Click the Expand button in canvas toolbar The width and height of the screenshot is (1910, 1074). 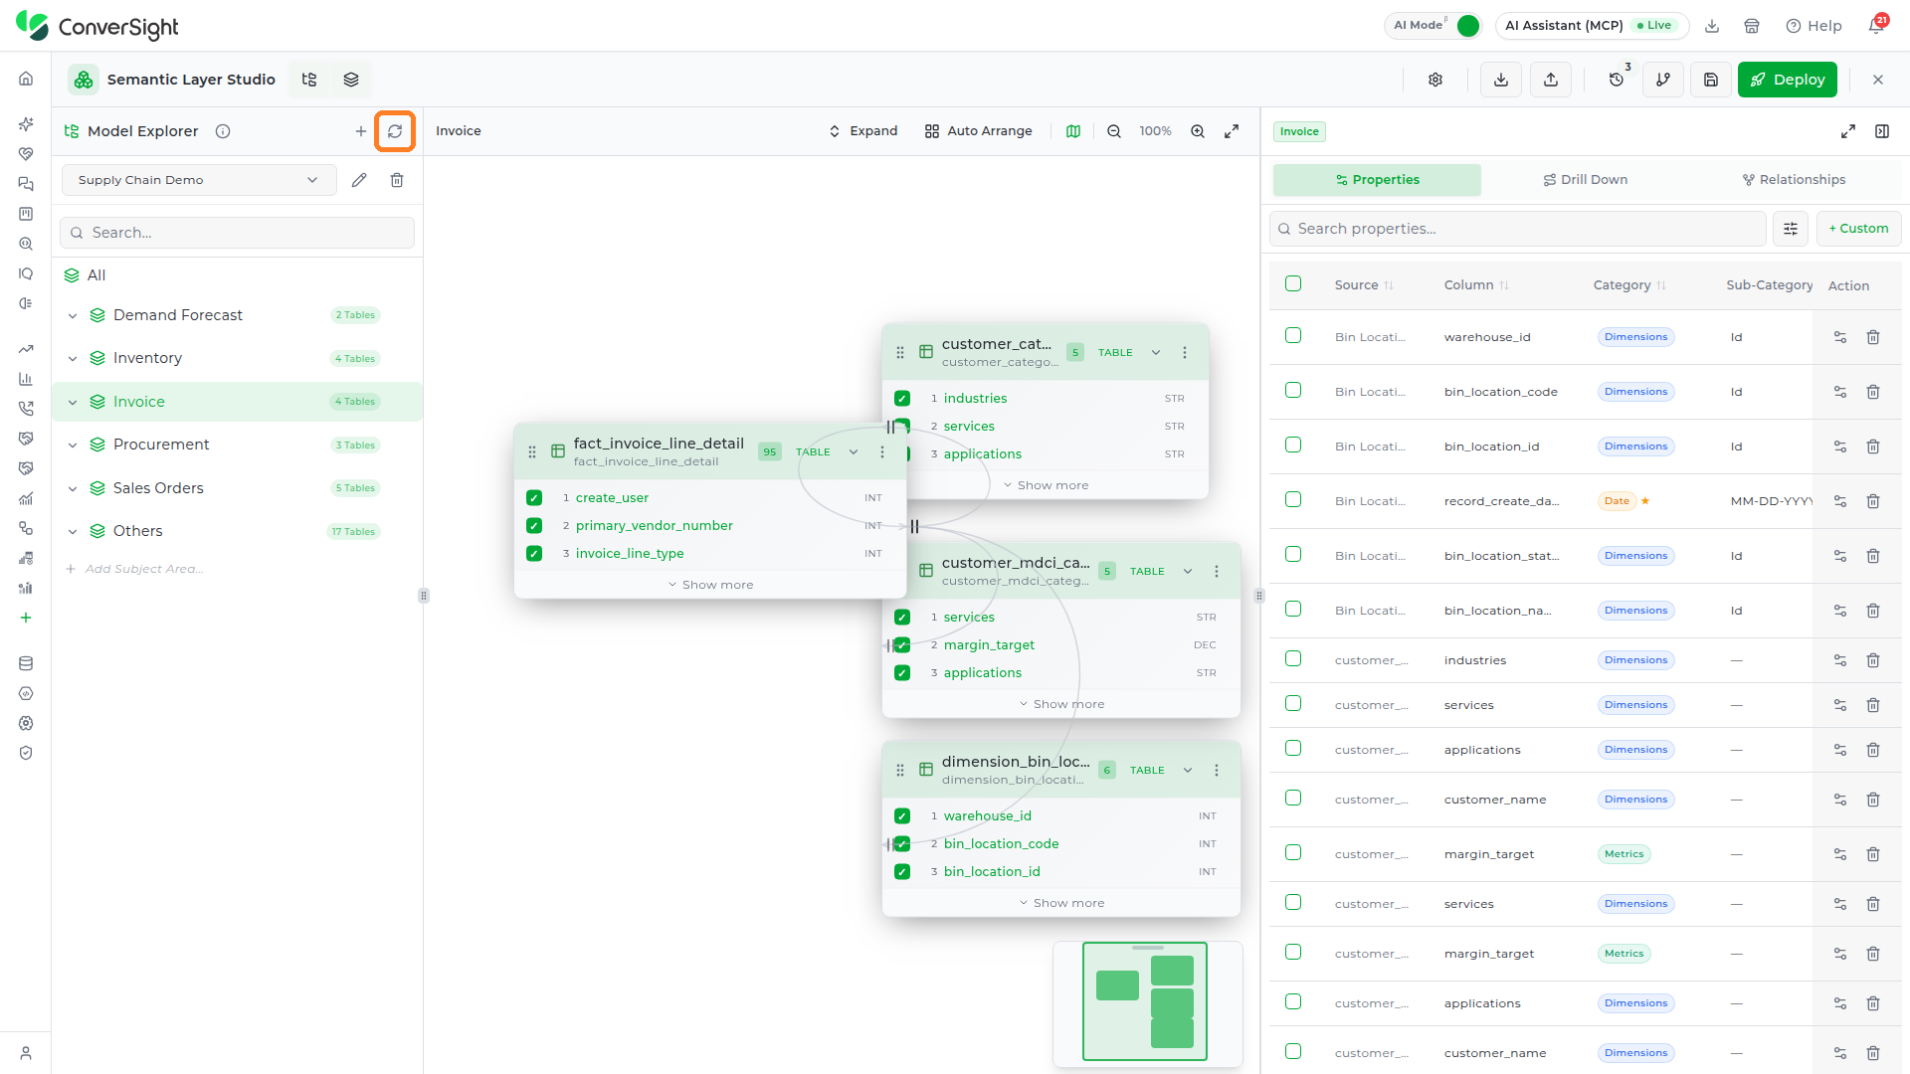(863, 131)
